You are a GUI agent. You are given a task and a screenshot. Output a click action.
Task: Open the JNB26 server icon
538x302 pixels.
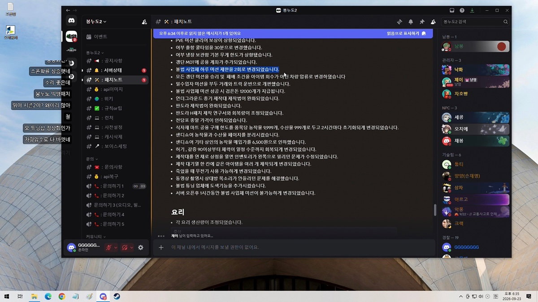click(71, 50)
